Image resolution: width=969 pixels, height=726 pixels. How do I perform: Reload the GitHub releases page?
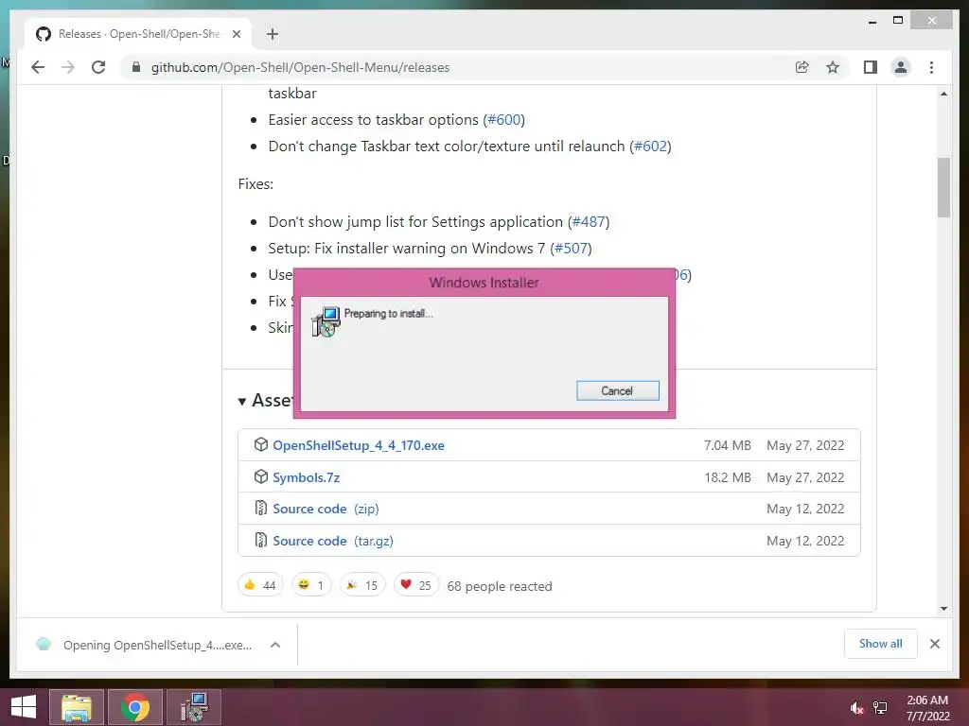[x=98, y=67]
